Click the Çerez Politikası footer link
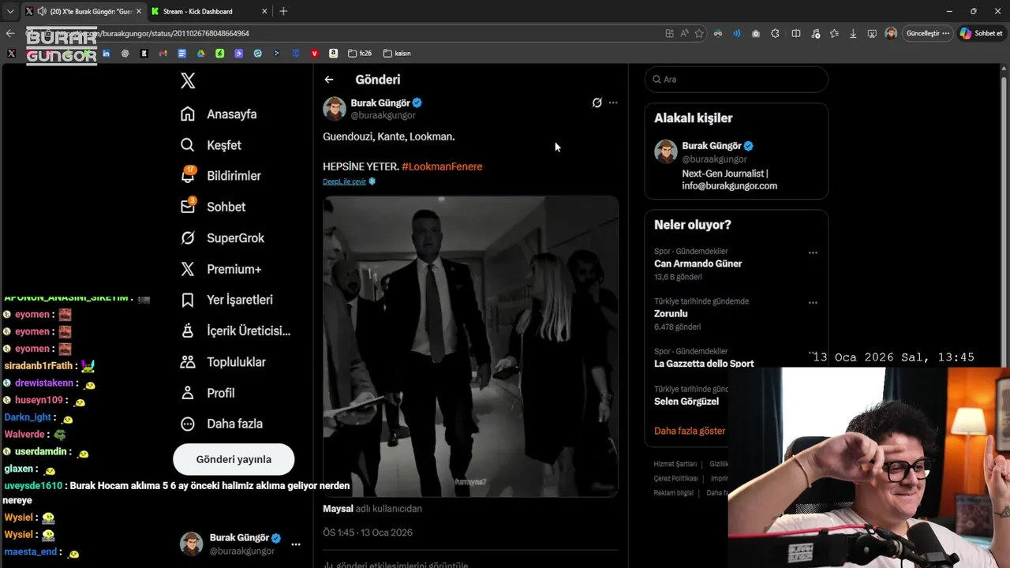 pyautogui.click(x=675, y=478)
